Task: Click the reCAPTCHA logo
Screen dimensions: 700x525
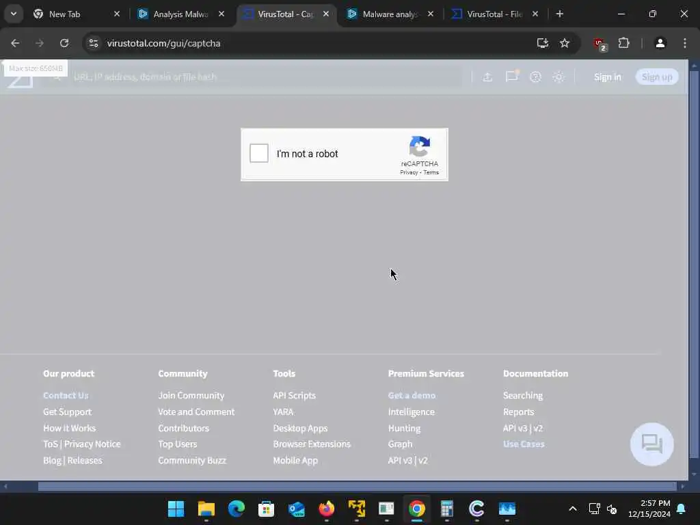Action: tap(420, 147)
